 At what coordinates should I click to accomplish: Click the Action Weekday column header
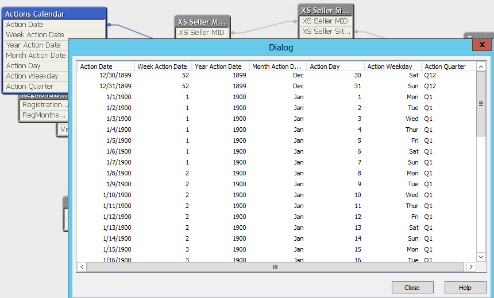pyautogui.click(x=392, y=66)
